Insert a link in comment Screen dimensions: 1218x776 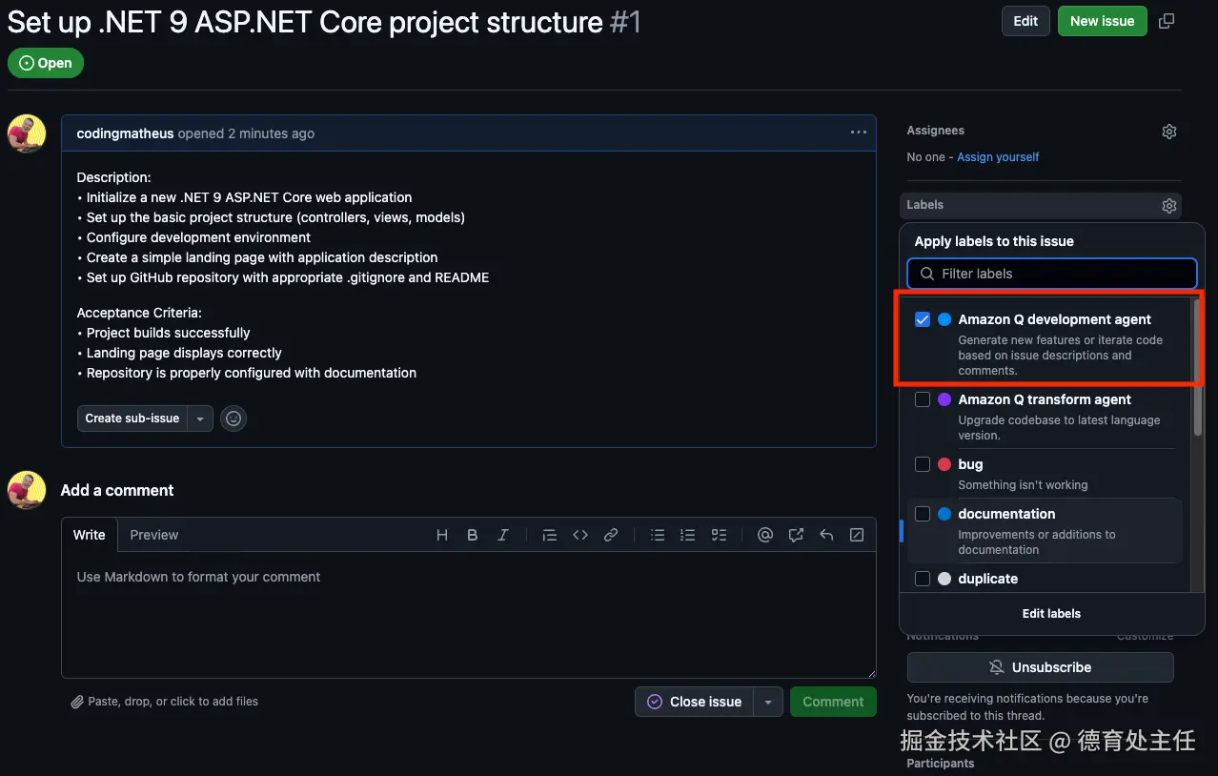(611, 535)
